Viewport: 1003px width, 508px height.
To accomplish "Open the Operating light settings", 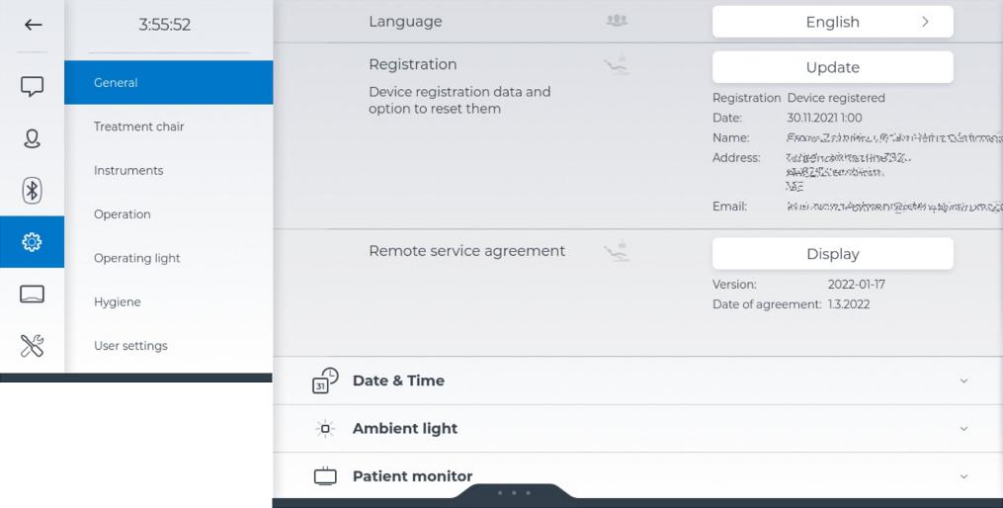I will pyautogui.click(x=137, y=258).
